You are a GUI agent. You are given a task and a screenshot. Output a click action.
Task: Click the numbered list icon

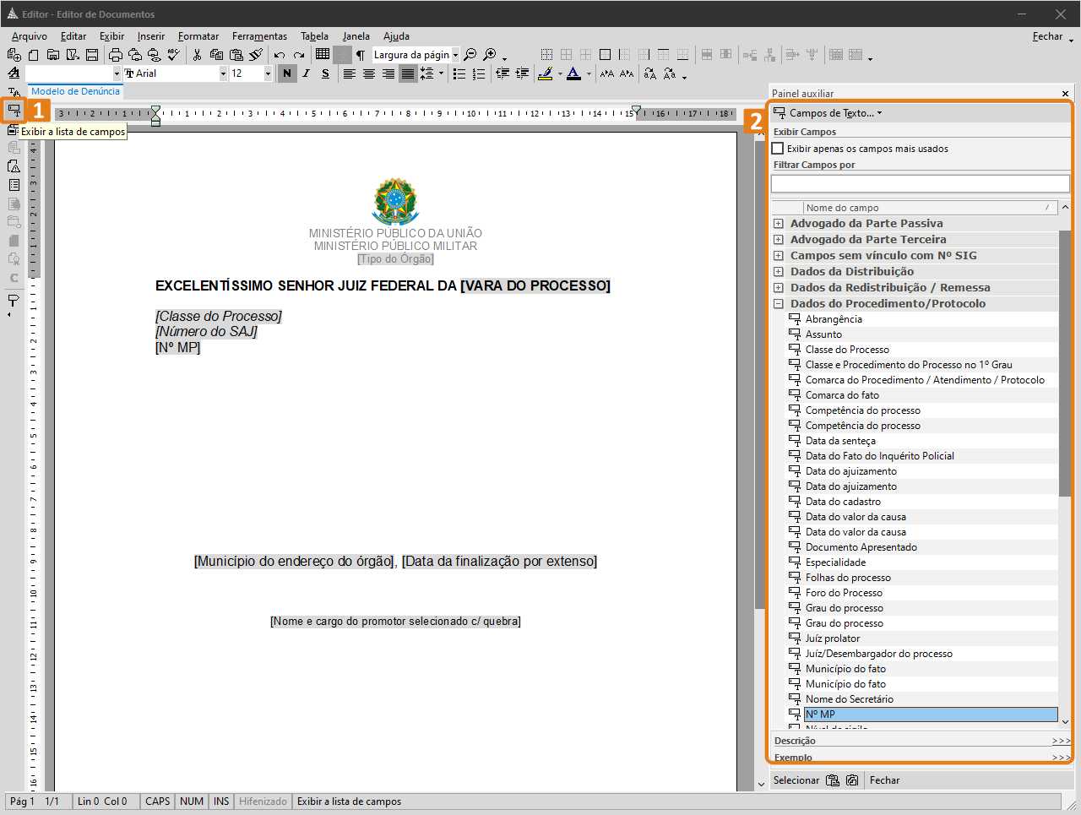point(479,73)
